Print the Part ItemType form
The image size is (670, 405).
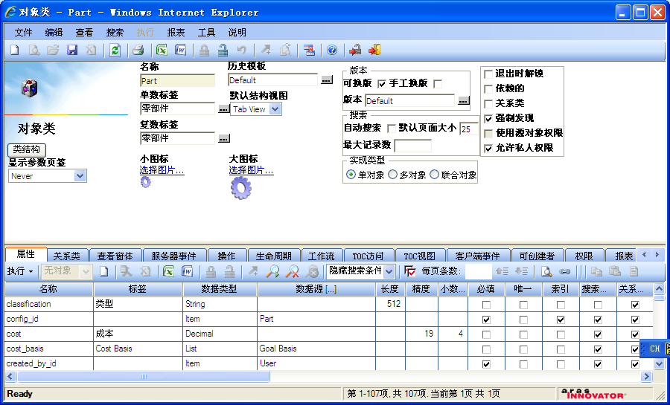tap(138, 51)
